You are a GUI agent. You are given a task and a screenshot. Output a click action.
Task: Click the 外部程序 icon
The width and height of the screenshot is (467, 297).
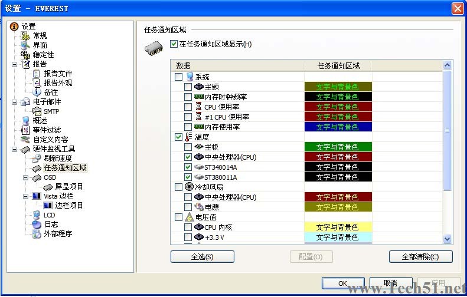click(x=37, y=234)
